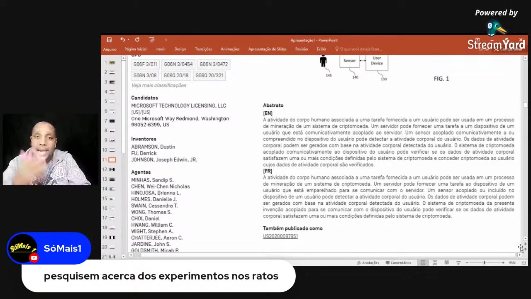Click inventor name ABRAMSON, Dustin
This screenshot has height=299, width=531.
tap(153, 147)
